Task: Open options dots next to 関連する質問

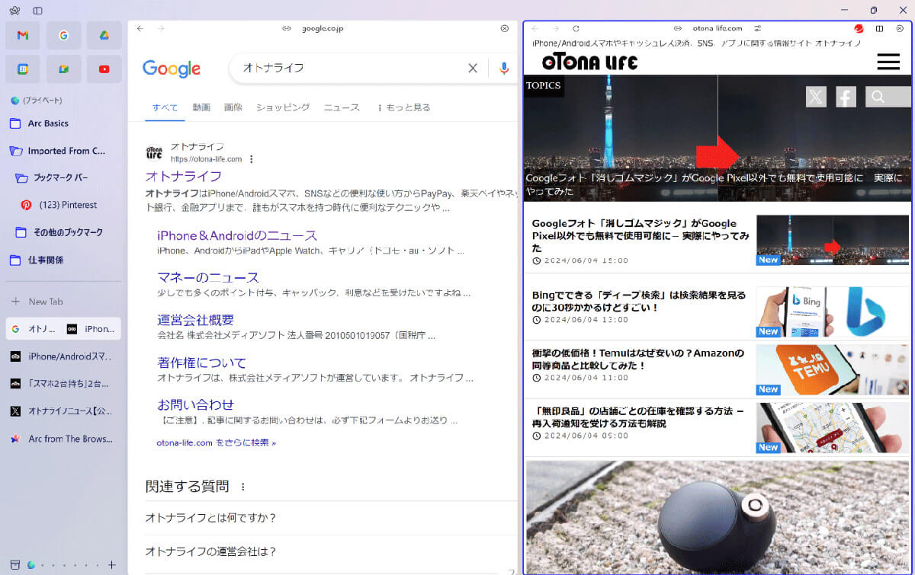Action: (243, 486)
